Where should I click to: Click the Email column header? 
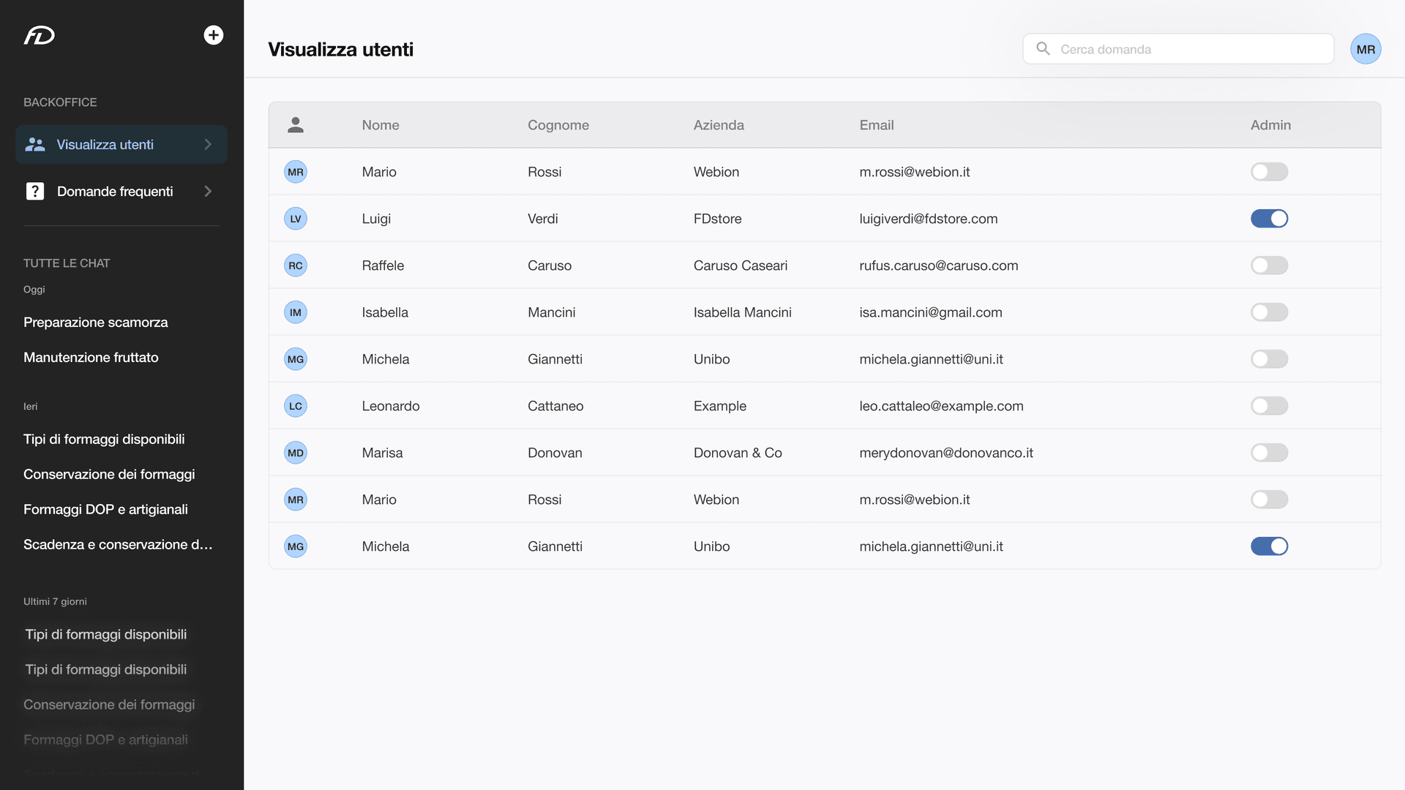pyautogui.click(x=877, y=125)
